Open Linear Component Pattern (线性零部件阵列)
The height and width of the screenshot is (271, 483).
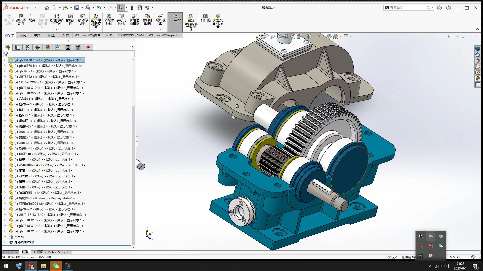(x=56, y=20)
